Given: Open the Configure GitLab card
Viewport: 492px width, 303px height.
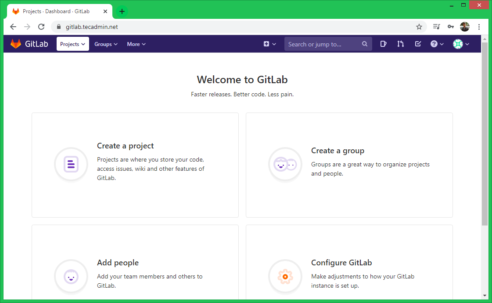Looking at the screenshot, I should pyautogui.click(x=349, y=262).
